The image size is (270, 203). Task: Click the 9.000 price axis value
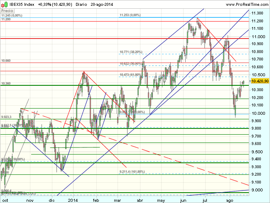pyautogui.click(x=257, y=190)
